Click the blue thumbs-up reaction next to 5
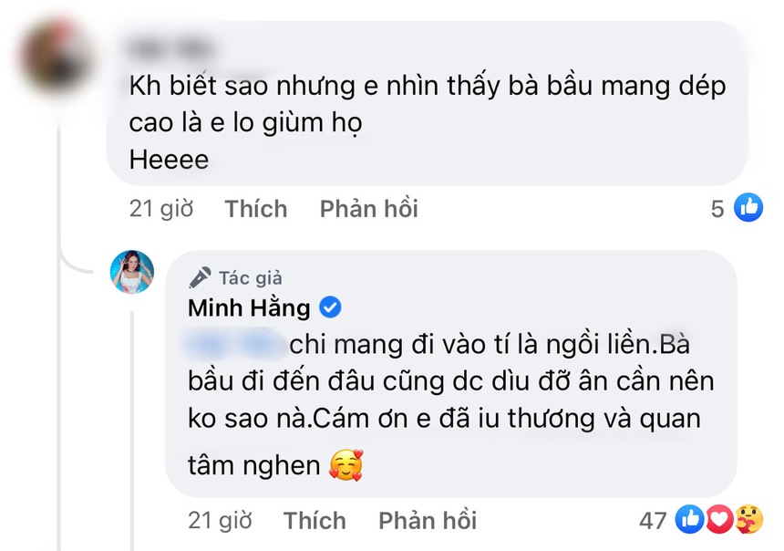Viewport: 784px width, 551px height. pyautogui.click(x=749, y=208)
